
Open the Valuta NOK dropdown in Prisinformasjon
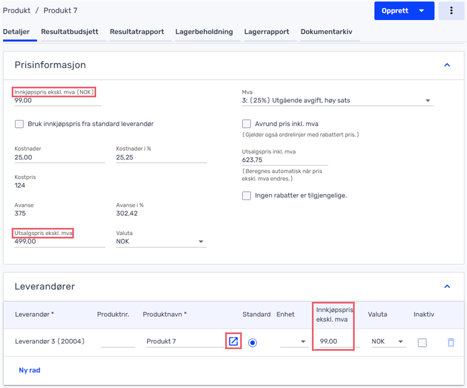[161, 241]
